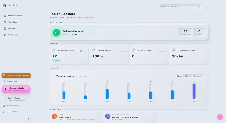Click the Taux de réponse trend icon

pos(94,50)
